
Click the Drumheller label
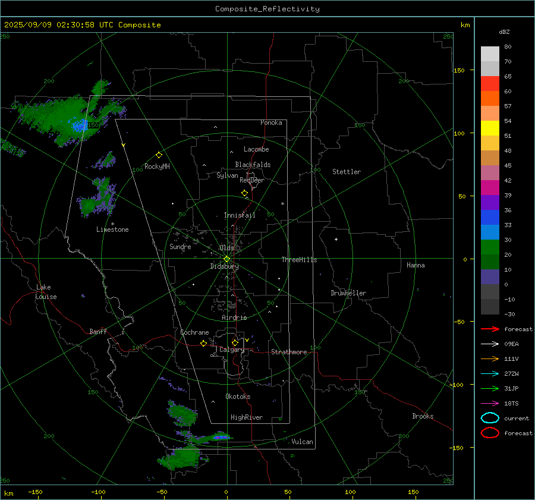click(348, 293)
